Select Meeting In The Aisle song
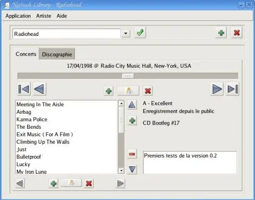 66,105
